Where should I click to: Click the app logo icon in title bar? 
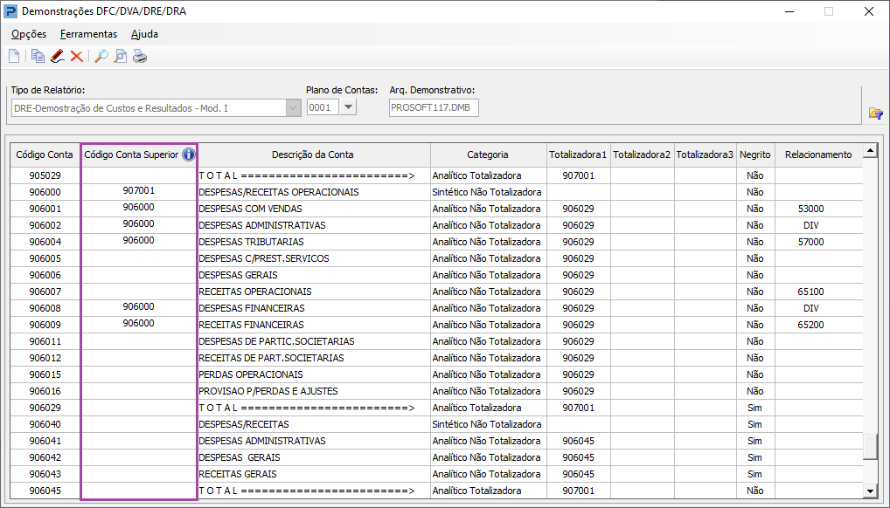[10, 10]
